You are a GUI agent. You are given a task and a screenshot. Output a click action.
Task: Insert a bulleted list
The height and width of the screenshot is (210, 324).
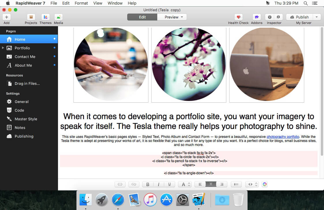(x=236, y=184)
